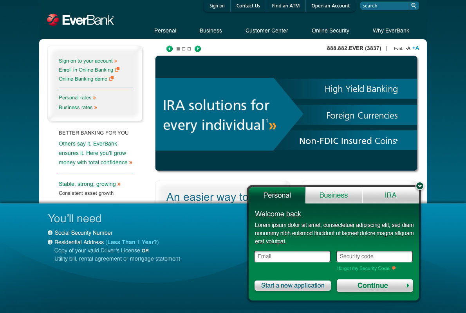The image size is (466, 313).
Task: Click the arrow on the Continue button
Action: tap(408, 285)
